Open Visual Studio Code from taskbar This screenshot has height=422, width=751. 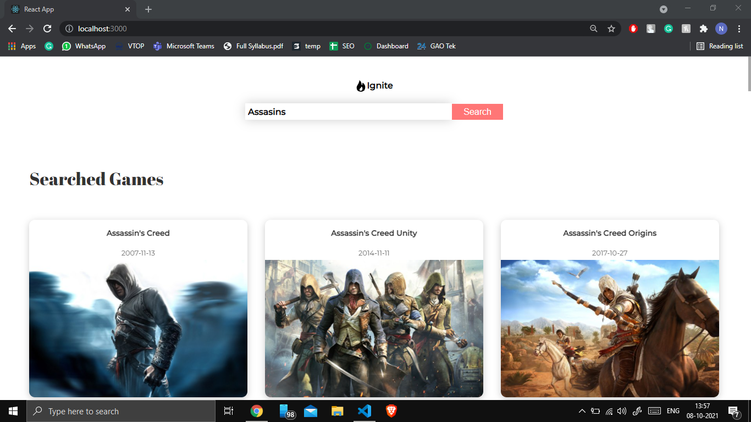pos(365,411)
